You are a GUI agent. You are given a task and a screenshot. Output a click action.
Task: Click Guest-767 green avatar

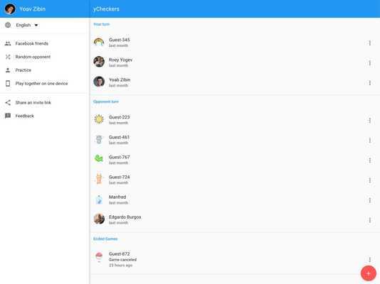point(99,159)
